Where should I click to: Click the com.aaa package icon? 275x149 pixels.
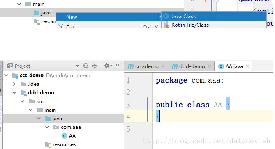point(56,127)
